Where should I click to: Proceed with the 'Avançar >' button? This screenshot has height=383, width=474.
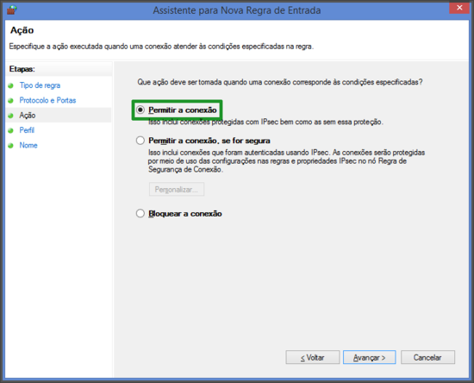370,358
